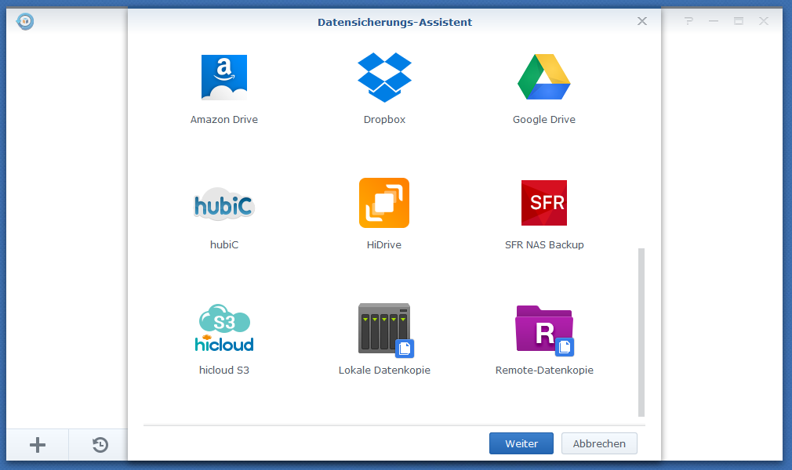This screenshot has height=470, width=792.
Task: Create a new backup task with the plus icon
Action: tap(37, 444)
